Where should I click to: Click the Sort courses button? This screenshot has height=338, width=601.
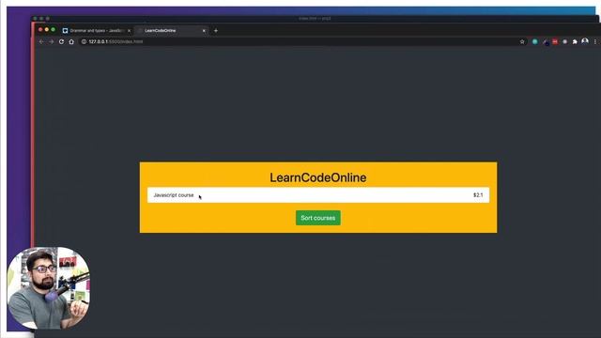point(317,218)
